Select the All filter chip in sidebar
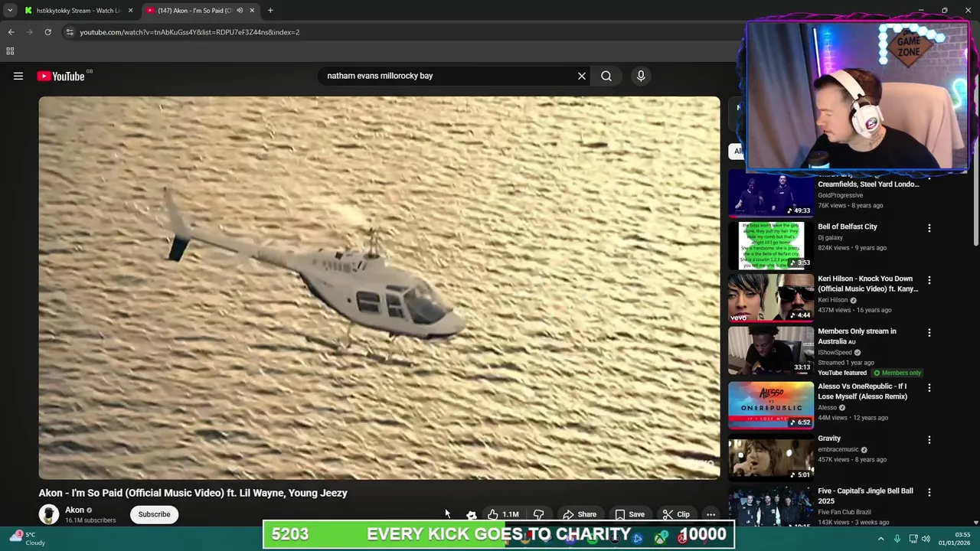This screenshot has height=551, width=980. click(737, 151)
